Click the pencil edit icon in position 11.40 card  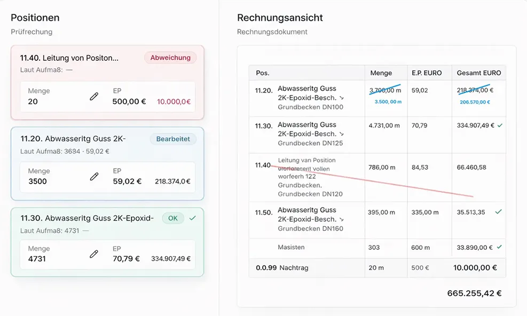(x=94, y=97)
